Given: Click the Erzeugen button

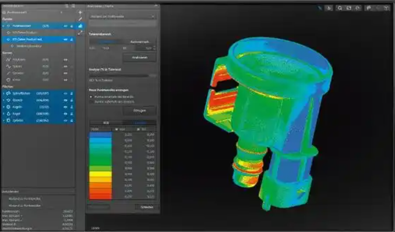Looking at the screenshot, I should click(x=139, y=110).
